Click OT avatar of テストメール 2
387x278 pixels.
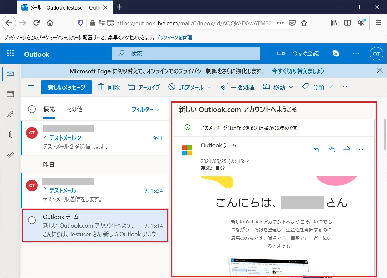(x=32, y=133)
